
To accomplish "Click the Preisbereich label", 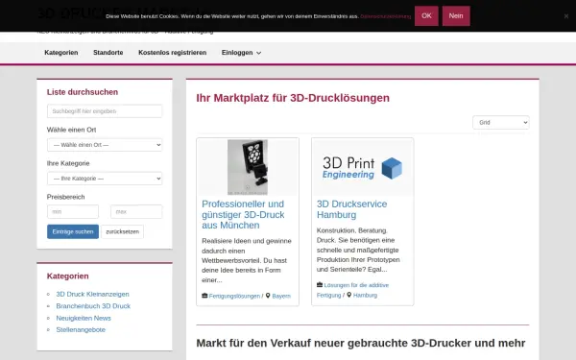I will [x=65, y=197].
